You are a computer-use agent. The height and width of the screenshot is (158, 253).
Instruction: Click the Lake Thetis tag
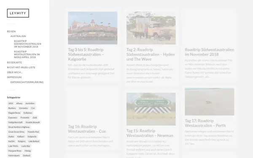13,146
